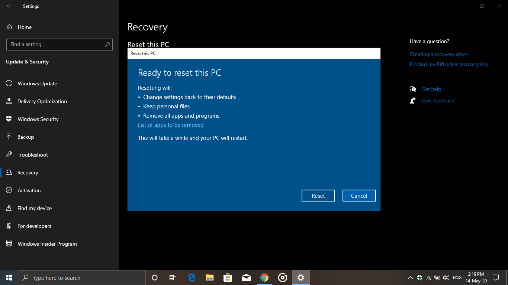Open Microsoft Store from the taskbar
Image resolution: width=508 pixels, height=285 pixels.
(x=228, y=278)
